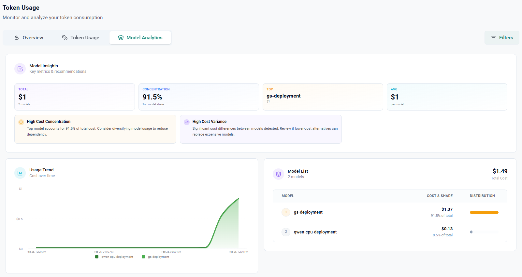Click the qwen-cpu-deployment model row name
The image size is (522, 277).
315,232
